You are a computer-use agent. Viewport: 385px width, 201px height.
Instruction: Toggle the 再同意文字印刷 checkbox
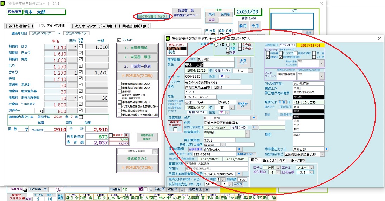tap(175, 129)
